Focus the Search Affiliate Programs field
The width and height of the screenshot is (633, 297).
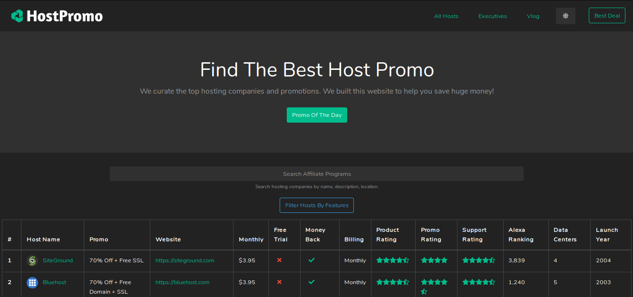(317, 174)
